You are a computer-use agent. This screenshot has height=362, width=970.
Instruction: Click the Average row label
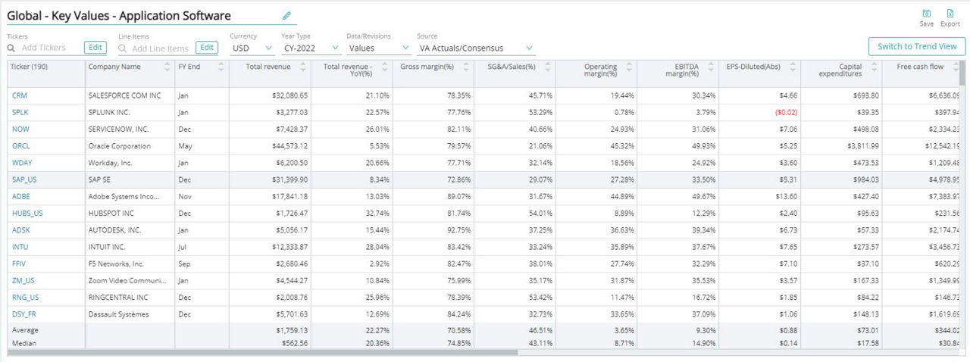click(x=25, y=330)
